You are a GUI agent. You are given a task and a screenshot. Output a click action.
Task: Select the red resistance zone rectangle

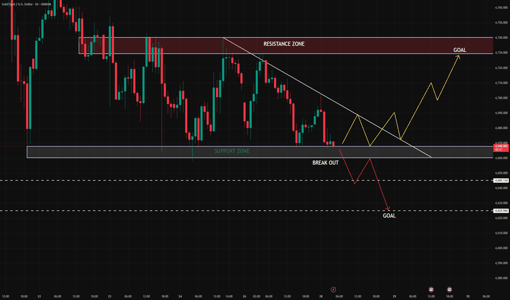(286, 45)
